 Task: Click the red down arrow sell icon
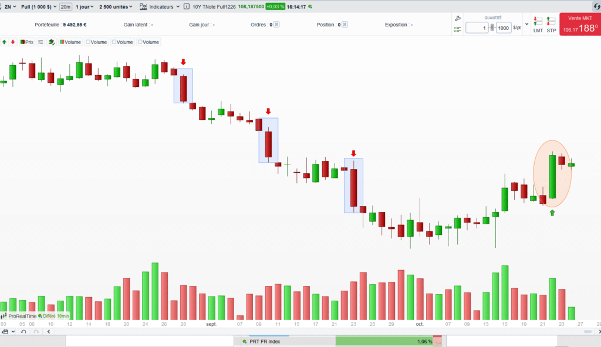(13, 42)
